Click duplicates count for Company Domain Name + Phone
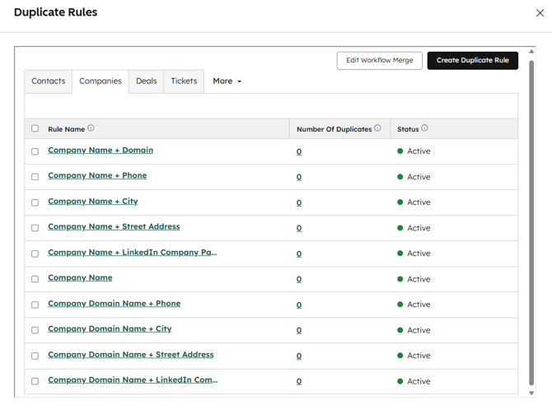 299,305
